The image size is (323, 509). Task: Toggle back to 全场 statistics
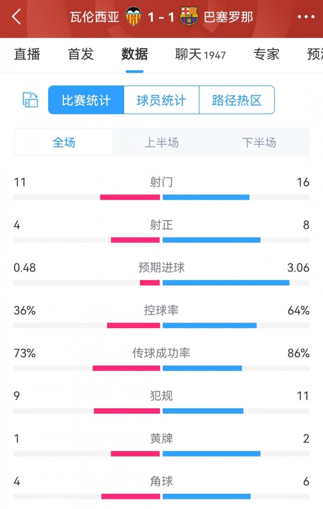coord(64,143)
